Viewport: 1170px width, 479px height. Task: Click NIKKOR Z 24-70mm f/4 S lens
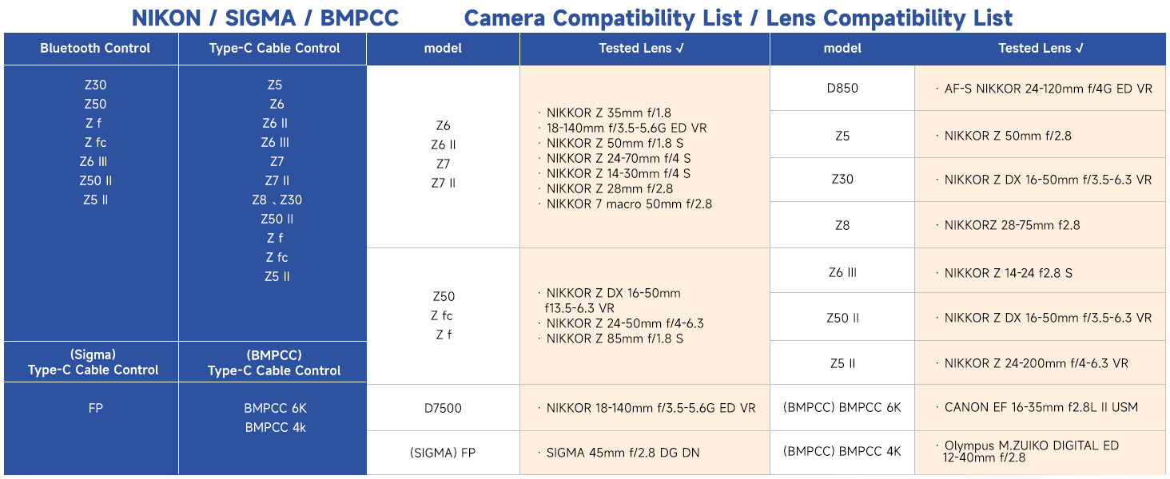click(618, 158)
